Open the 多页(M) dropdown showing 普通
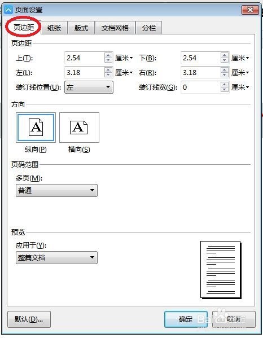 [x=56, y=190]
